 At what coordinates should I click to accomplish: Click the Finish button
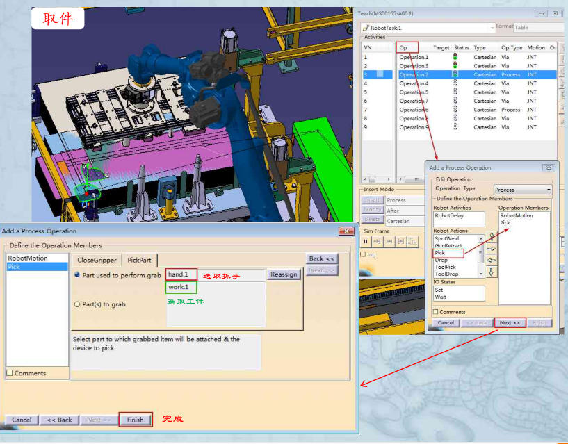tap(135, 420)
